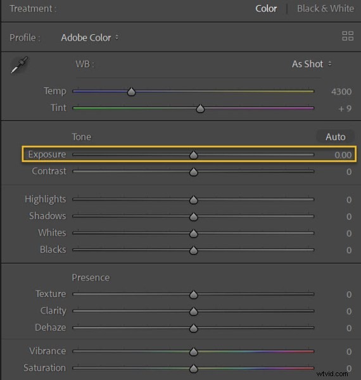The width and height of the screenshot is (361, 380).
Task: Click the Exposure slider handle
Action: pos(194,155)
